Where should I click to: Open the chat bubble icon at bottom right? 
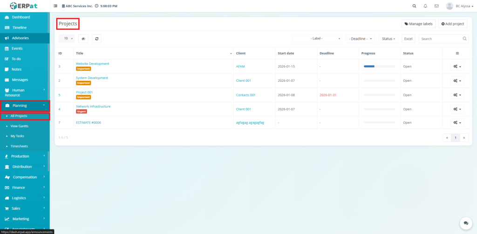tap(464, 223)
